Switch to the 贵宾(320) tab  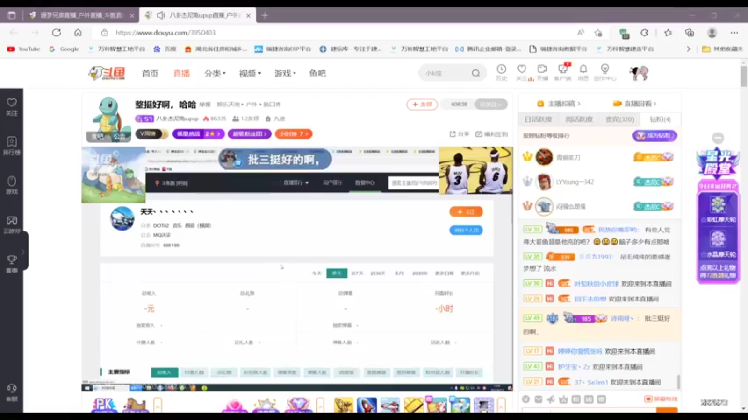[x=620, y=119]
